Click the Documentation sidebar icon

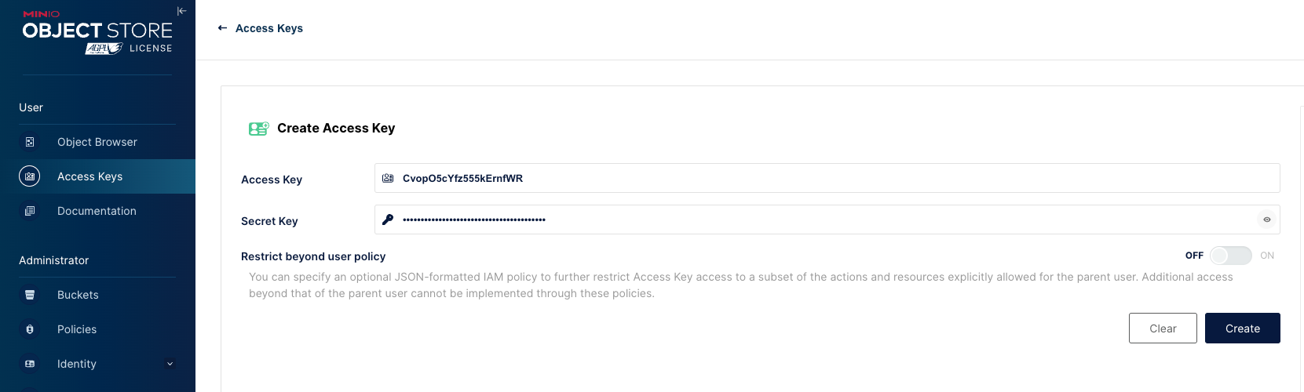pos(30,211)
